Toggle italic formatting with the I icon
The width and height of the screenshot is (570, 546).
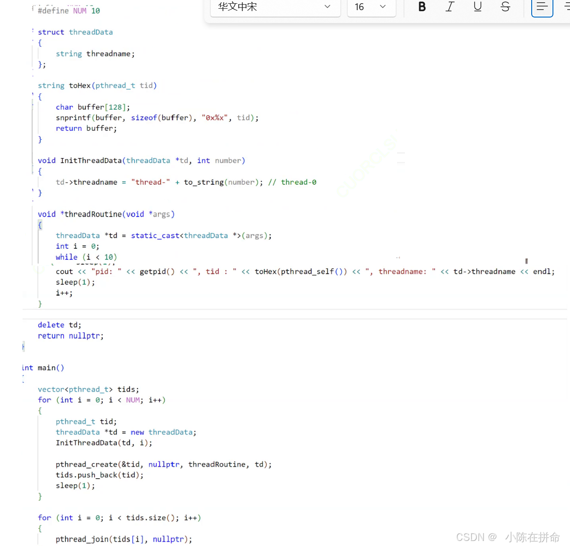450,7
